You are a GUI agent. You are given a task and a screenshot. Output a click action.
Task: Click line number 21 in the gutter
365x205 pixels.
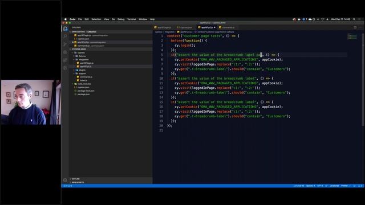[x=161, y=130]
